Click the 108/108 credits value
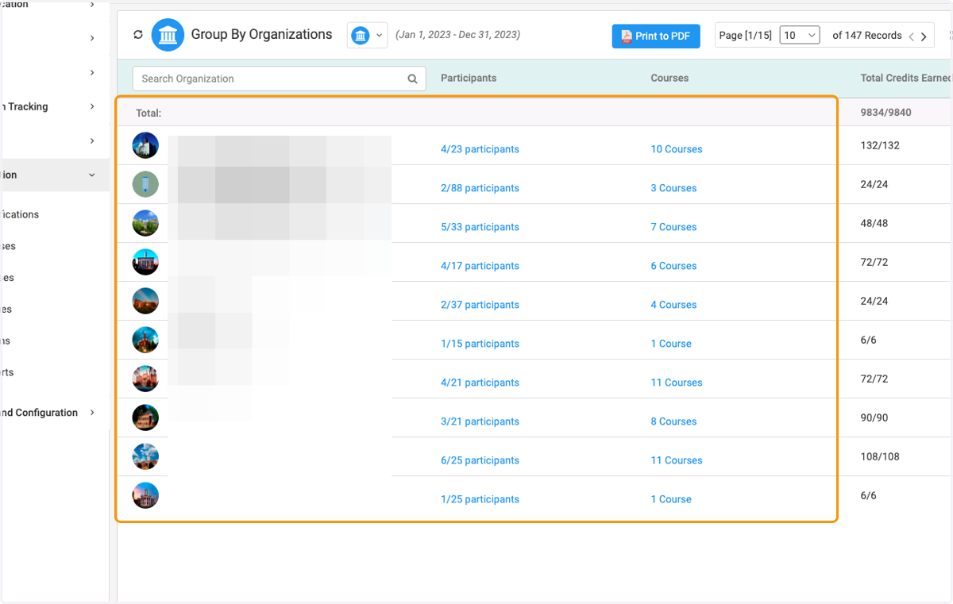This screenshot has height=604, width=953. tap(880, 456)
